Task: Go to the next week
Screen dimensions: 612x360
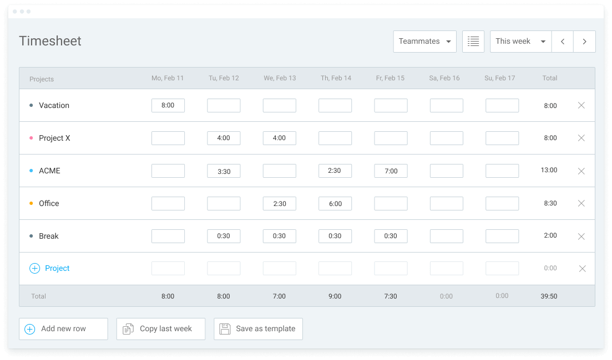Action: (x=584, y=41)
